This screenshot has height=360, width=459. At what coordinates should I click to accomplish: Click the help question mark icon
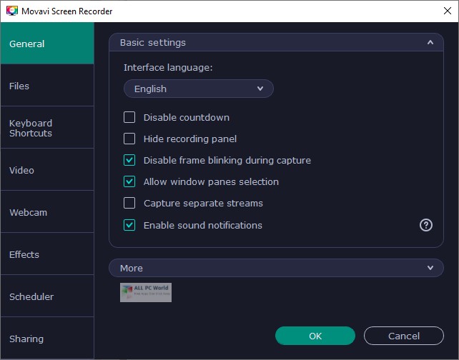(x=426, y=225)
